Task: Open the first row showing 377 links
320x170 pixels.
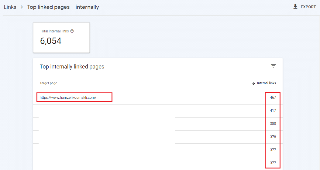Action: point(273,150)
